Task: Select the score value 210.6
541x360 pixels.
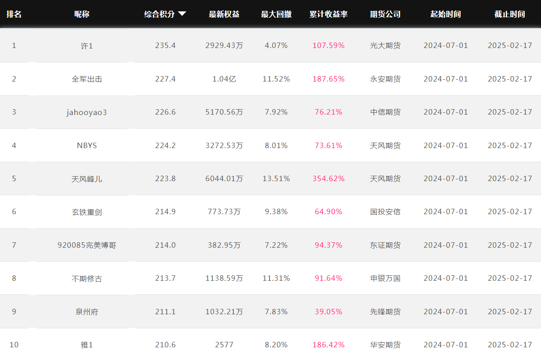Action: pos(166,345)
